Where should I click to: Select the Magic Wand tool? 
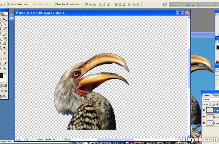click(x=5, y=24)
